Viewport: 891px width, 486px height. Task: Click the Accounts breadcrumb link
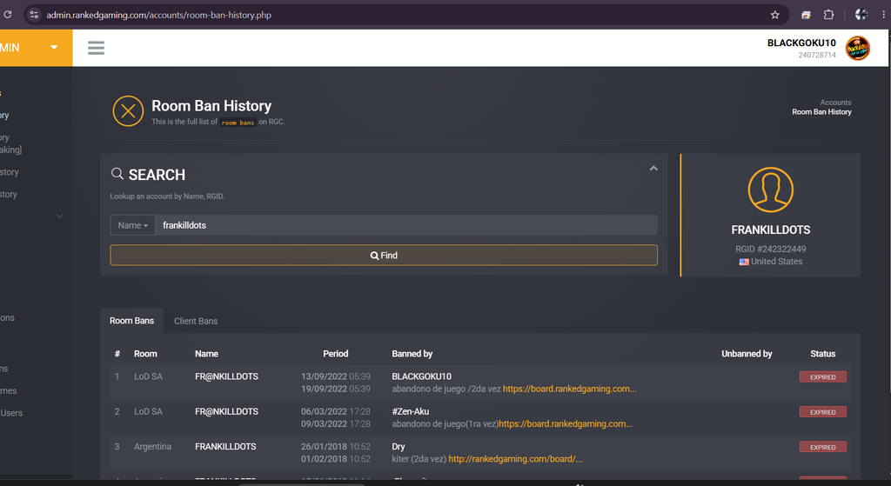pos(835,103)
